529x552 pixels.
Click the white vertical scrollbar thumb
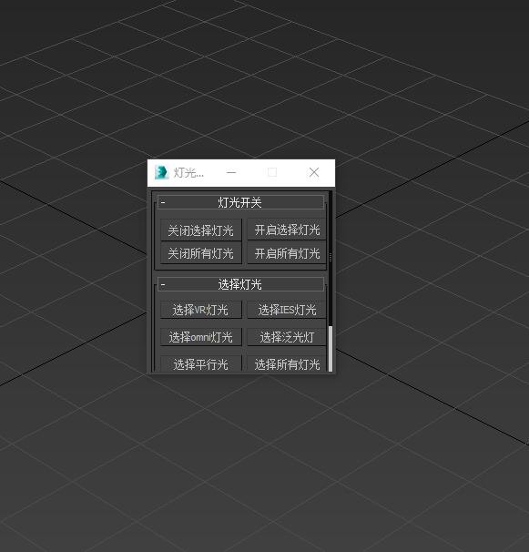[x=331, y=349]
